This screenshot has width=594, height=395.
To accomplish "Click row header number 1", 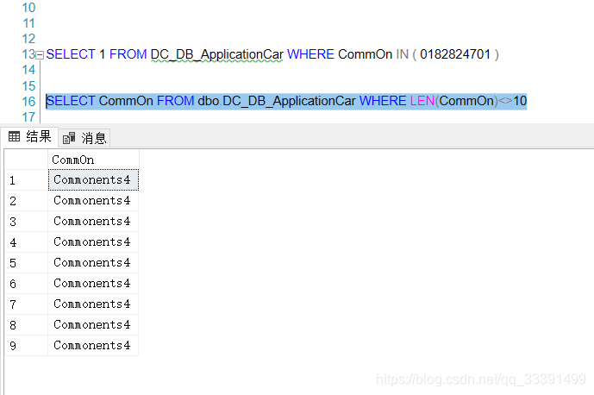I will (x=26, y=179).
